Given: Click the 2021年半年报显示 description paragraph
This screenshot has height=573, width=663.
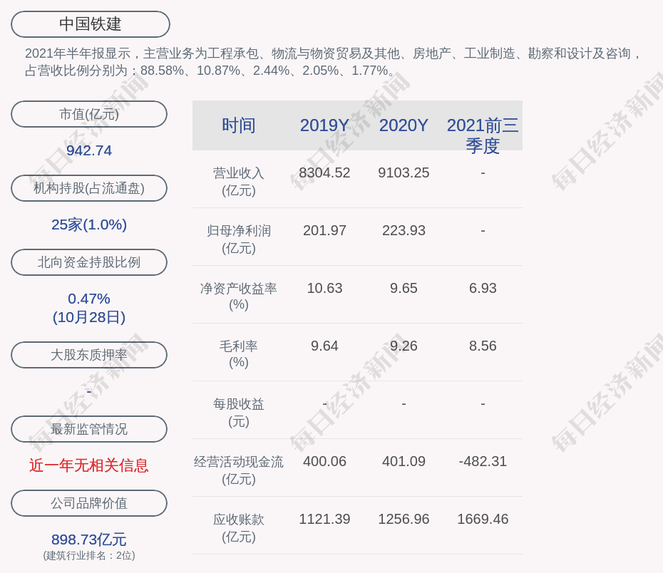Looking at the screenshot, I should tap(333, 62).
